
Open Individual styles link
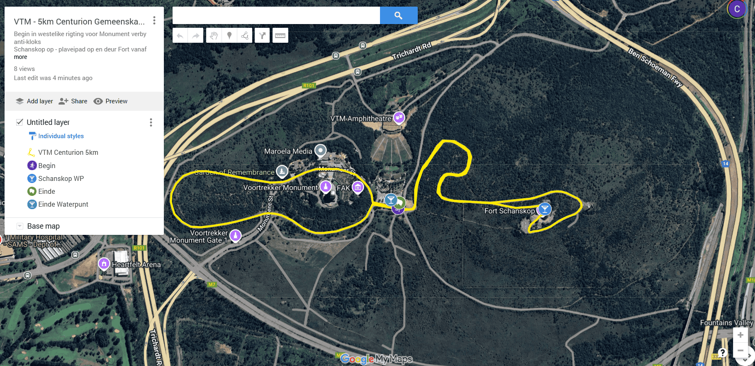tap(61, 136)
